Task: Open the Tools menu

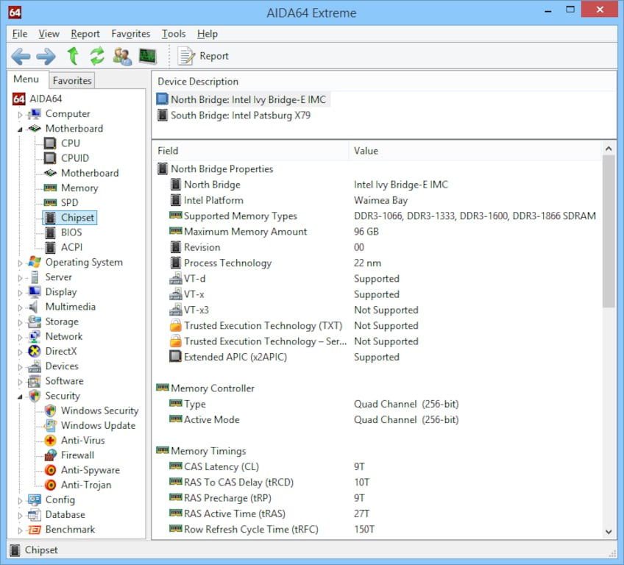Action: tap(174, 34)
